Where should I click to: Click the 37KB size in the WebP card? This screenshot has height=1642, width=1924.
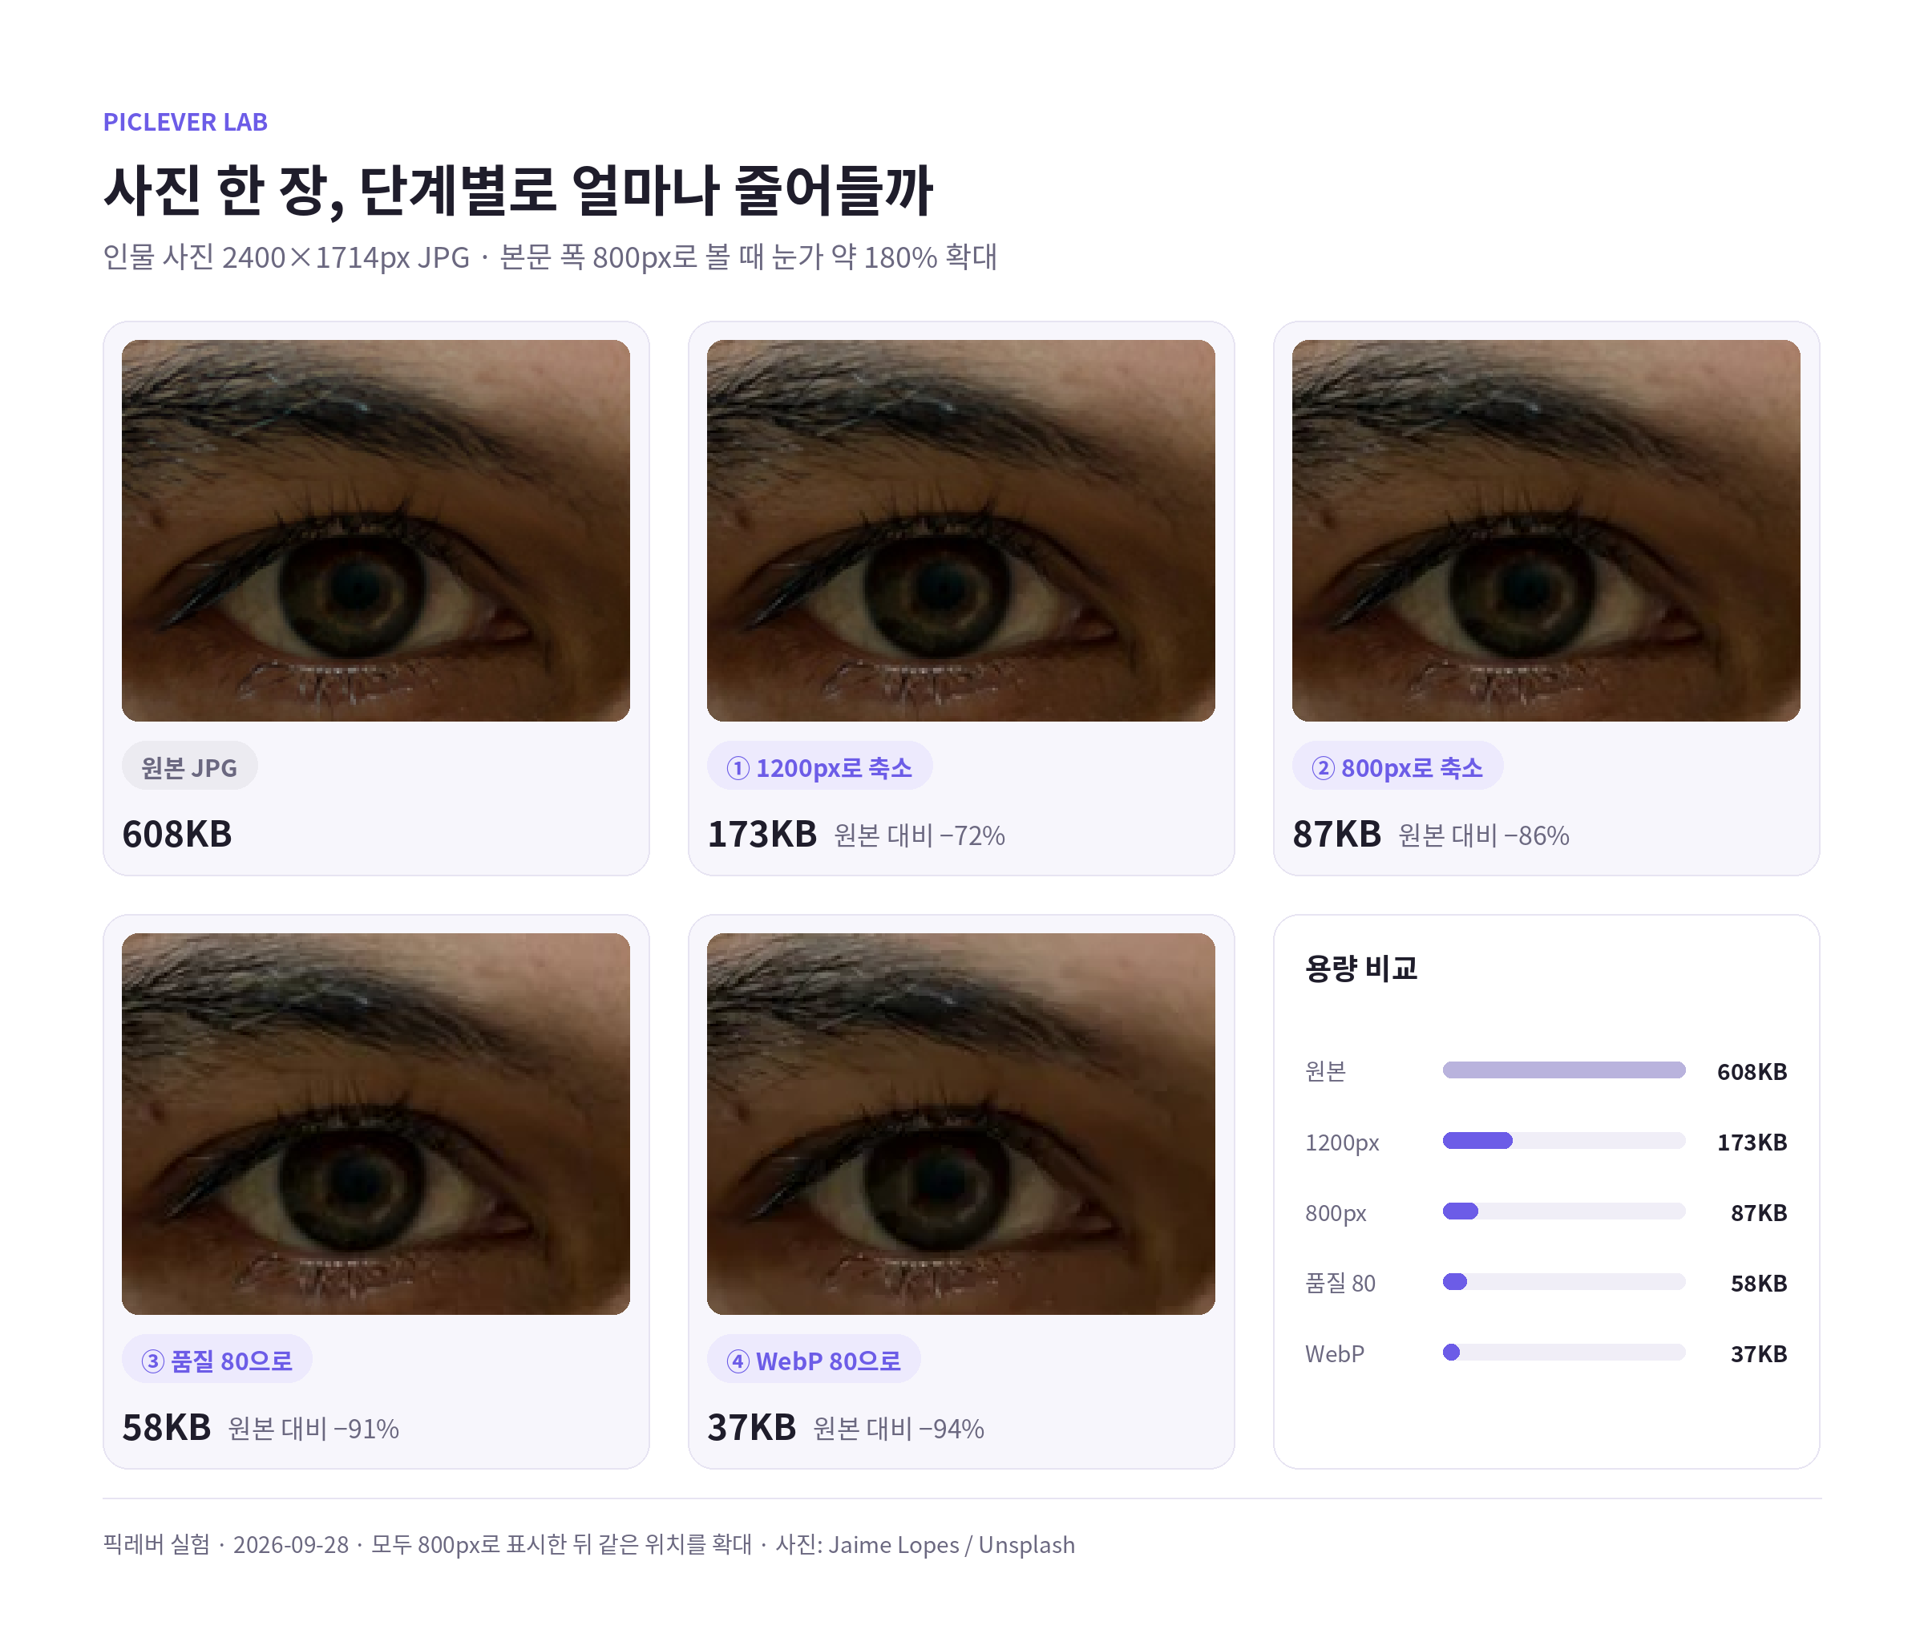click(x=751, y=1427)
